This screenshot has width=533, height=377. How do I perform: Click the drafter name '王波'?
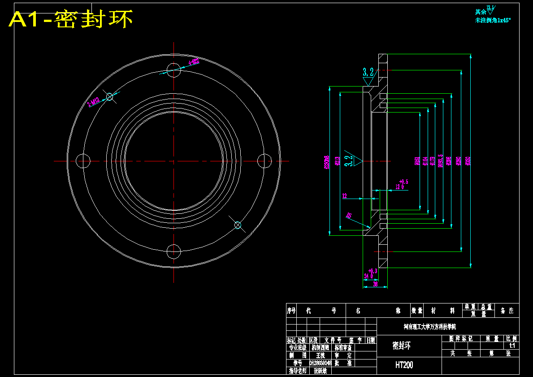pyautogui.click(x=321, y=355)
